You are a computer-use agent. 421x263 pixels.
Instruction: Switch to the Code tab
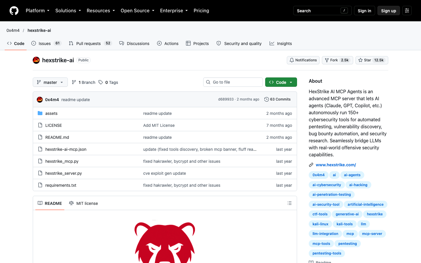point(16,44)
